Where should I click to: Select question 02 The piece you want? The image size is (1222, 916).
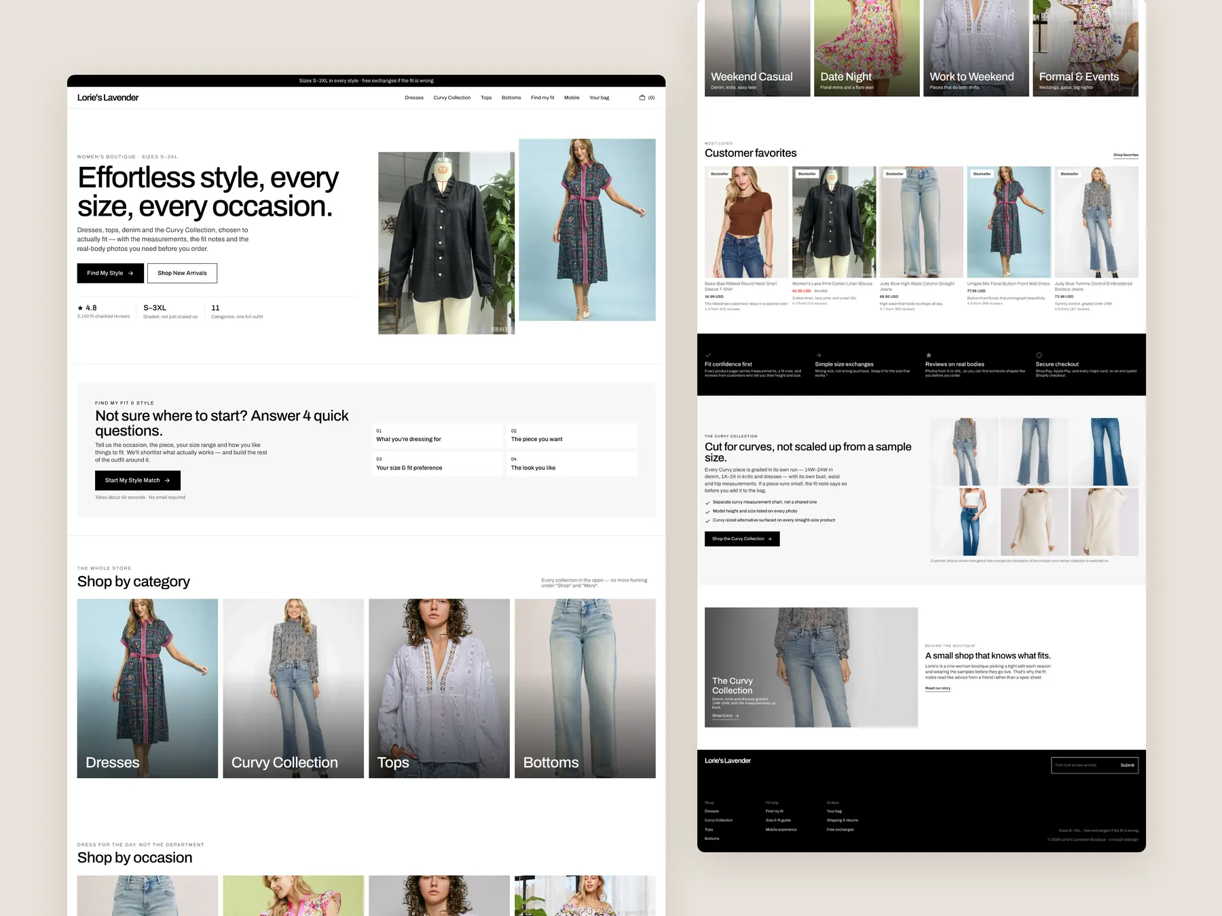pos(572,436)
